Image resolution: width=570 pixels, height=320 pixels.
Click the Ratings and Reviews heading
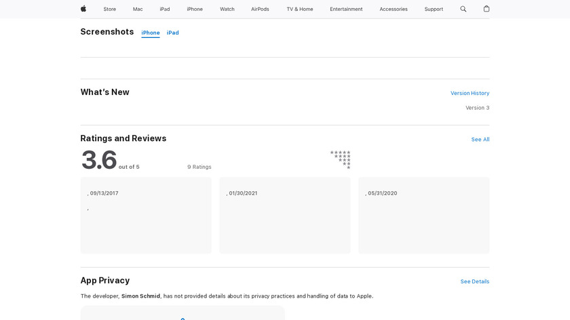pyautogui.click(x=123, y=138)
